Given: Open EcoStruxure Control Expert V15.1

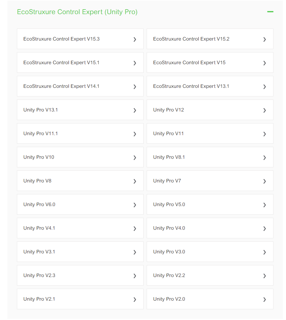Looking at the screenshot, I should click(61, 63).
